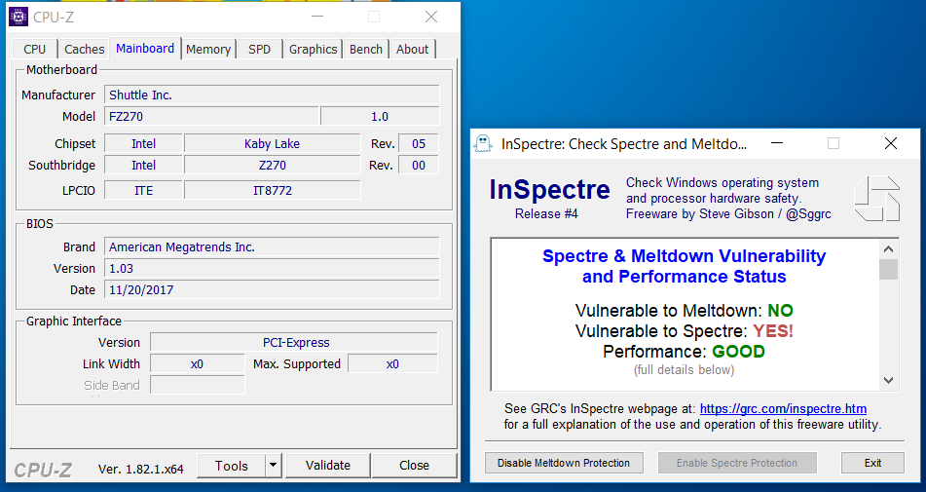
Task: Click the Chipset Kaby Lake field
Action: tap(273, 143)
